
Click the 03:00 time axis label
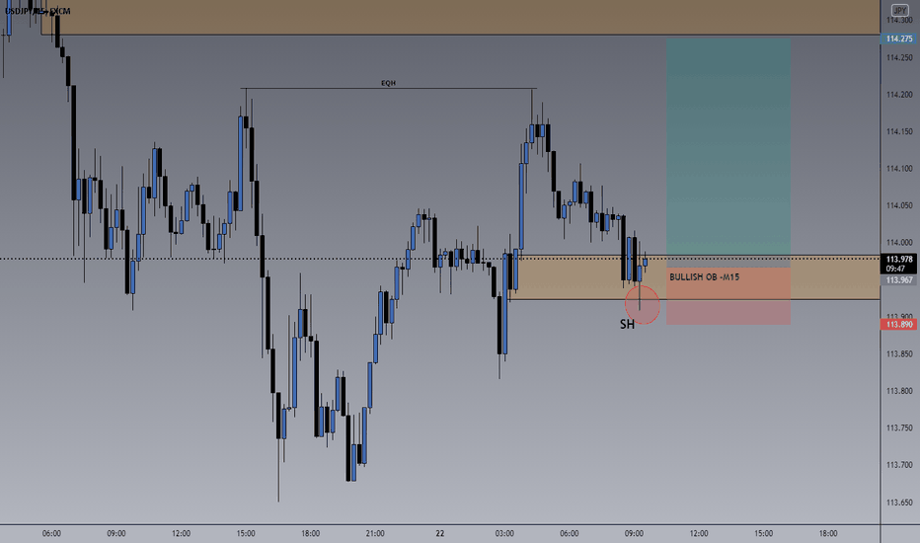coord(504,533)
